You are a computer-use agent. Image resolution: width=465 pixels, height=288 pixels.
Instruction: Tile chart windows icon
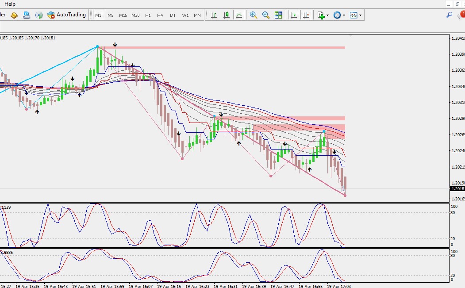278,15
